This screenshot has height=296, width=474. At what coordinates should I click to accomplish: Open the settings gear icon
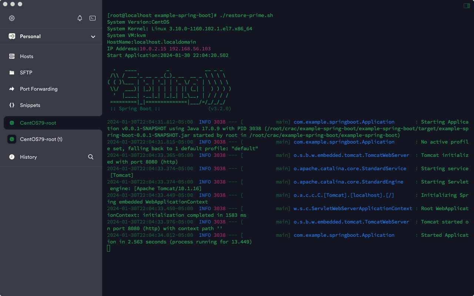pos(12,18)
